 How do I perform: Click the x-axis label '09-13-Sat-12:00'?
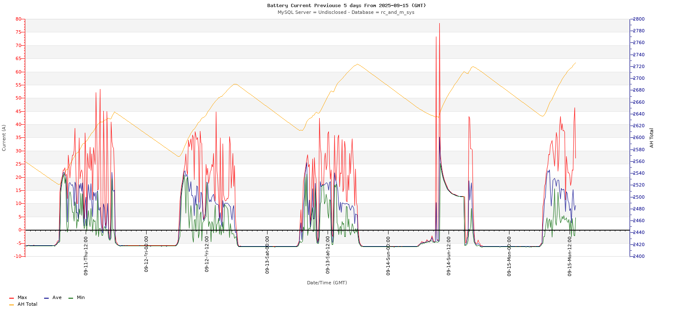[x=328, y=255]
